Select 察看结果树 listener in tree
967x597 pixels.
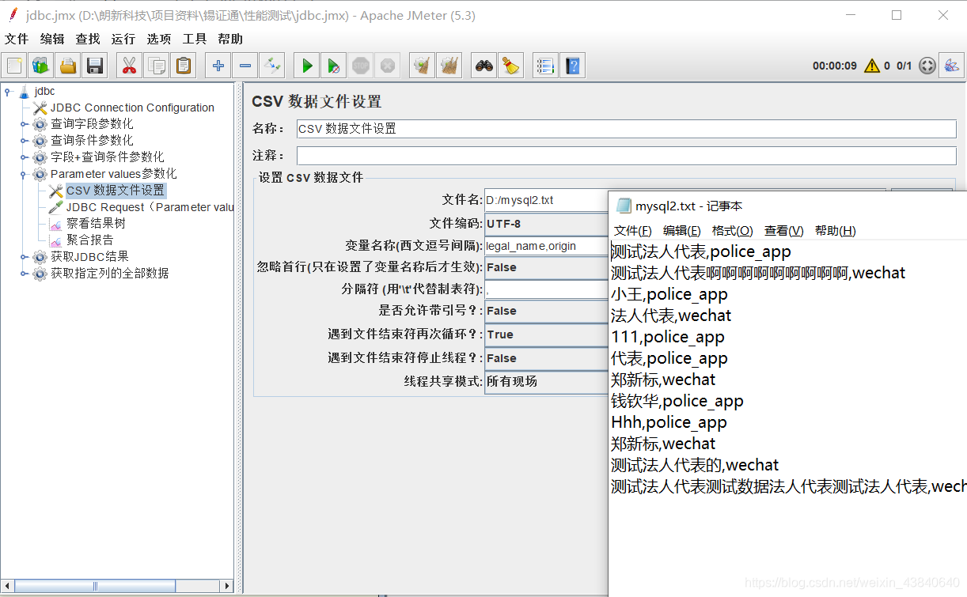(x=96, y=224)
